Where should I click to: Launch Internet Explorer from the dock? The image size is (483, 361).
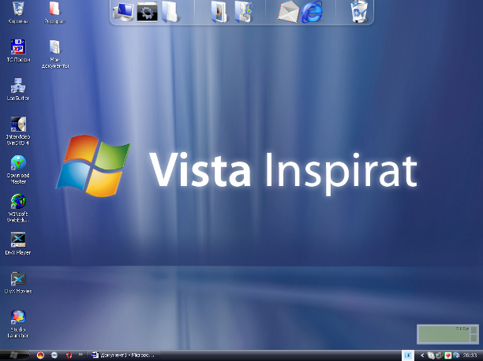[312, 12]
